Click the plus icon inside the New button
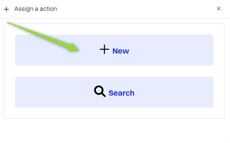The height and width of the screenshot is (143, 230). click(x=104, y=49)
